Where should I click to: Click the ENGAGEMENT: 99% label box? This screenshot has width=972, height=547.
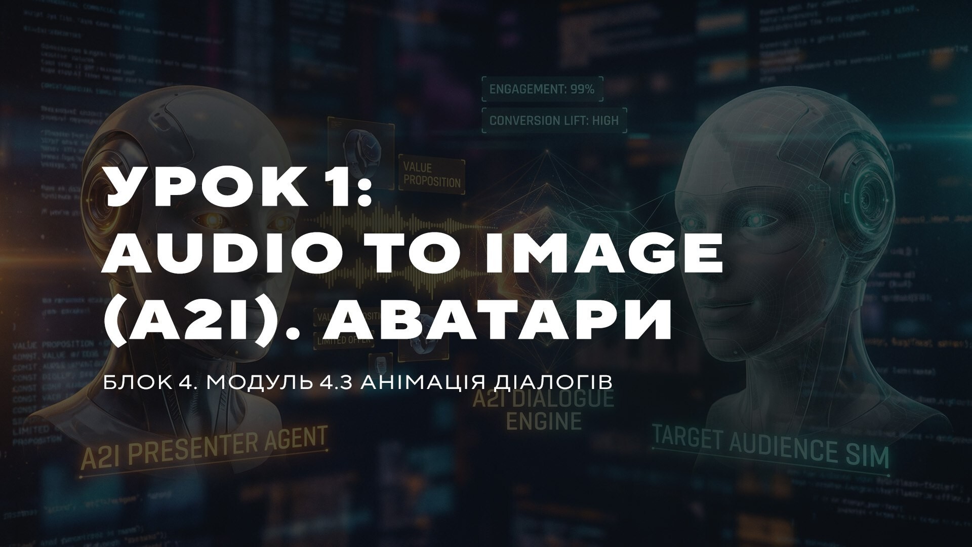(x=542, y=90)
